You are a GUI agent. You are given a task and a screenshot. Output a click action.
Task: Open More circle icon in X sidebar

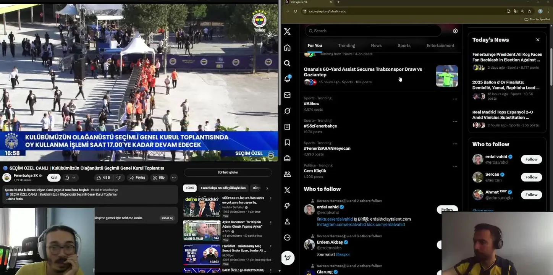coord(287,238)
